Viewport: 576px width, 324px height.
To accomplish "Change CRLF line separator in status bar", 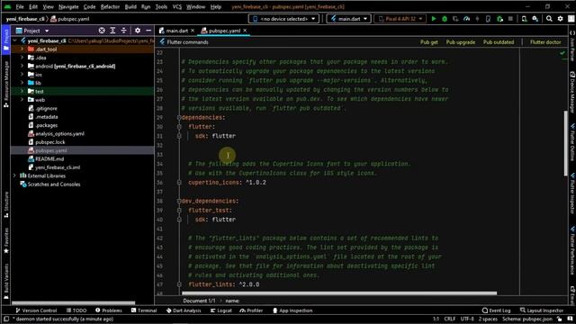I will 450,319.
